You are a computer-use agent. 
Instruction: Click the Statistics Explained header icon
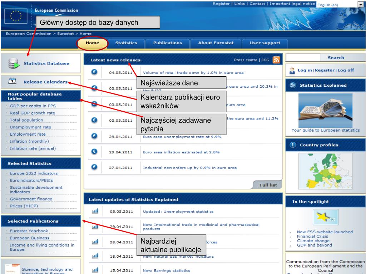pyautogui.click(x=293, y=85)
